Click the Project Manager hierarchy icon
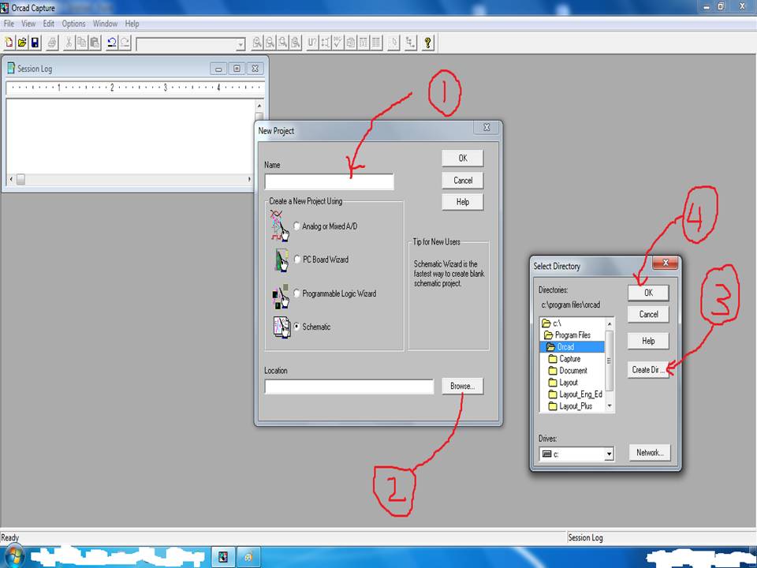 (410, 43)
